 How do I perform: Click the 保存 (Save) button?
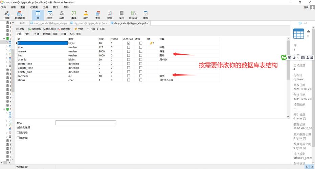coord(20,29)
